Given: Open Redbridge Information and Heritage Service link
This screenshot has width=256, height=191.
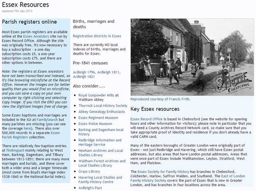Looking at the screenshot, I should [x=100, y=143].
